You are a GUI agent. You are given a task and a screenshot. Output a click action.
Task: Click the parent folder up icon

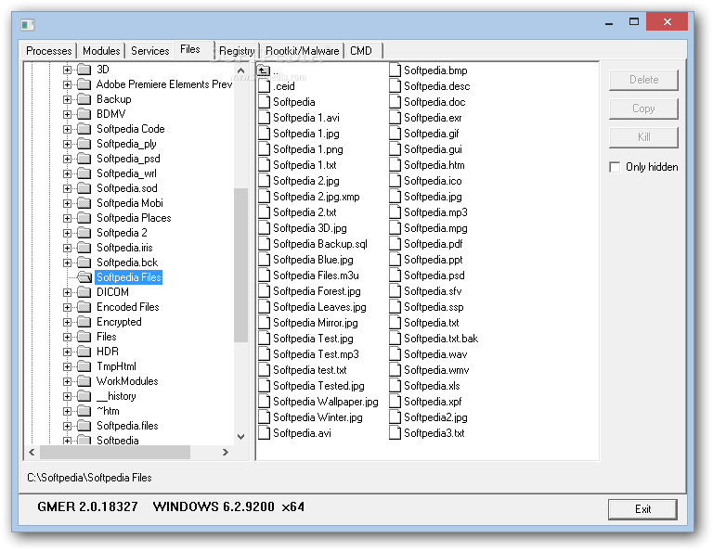pos(264,70)
